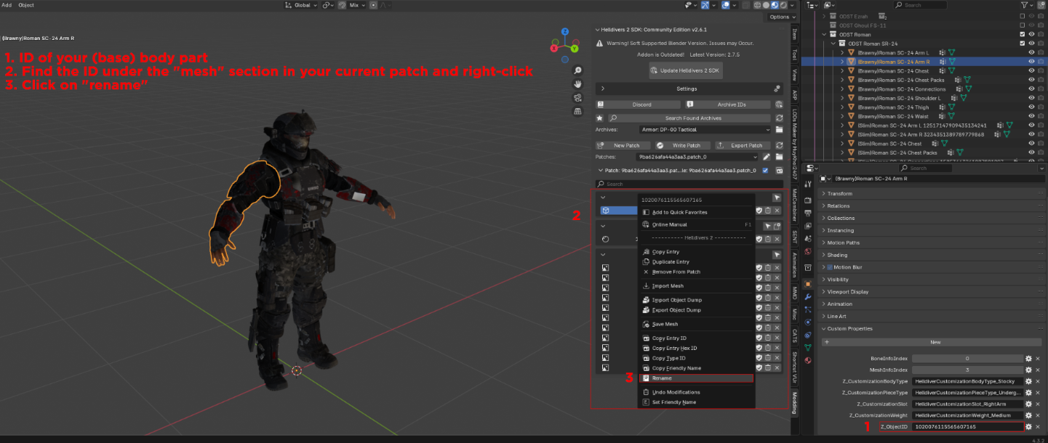The image size is (1048, 443).
Task: Toggle visibility eye of (Brawny)Roman SC-24 Arm L
Action: [1031, 52]
